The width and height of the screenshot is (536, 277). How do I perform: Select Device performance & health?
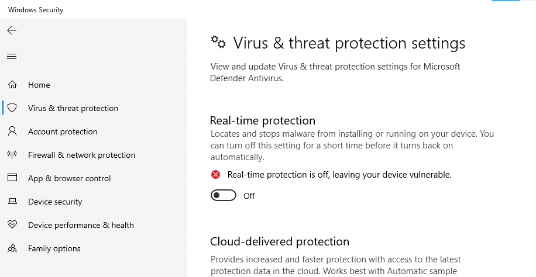coord(81,225)
